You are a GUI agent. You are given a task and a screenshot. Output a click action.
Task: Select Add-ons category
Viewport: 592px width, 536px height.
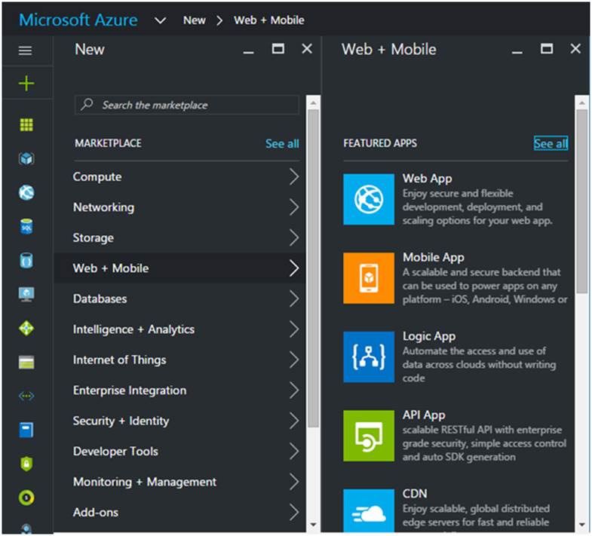(179, 512)
